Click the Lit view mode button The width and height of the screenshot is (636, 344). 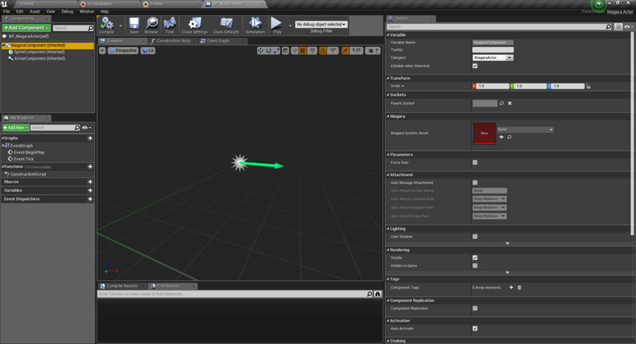148,51
